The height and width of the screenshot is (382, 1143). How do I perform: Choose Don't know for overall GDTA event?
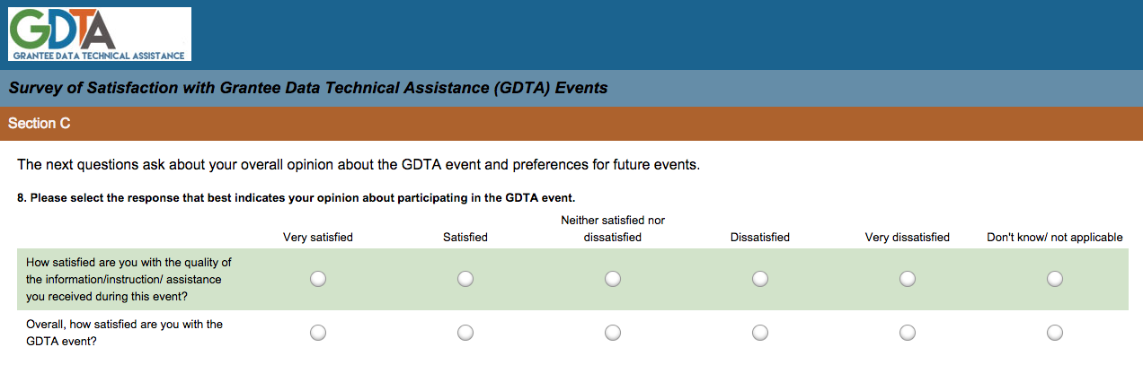pos(1055,333)
